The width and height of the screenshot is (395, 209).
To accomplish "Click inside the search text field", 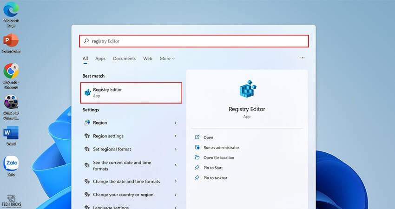I will coord(194,41).
